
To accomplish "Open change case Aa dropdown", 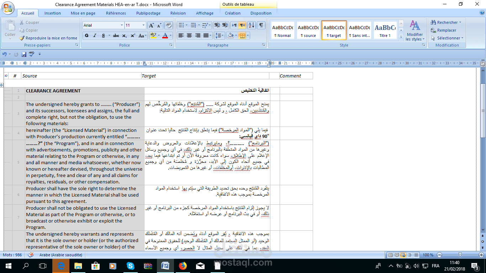I will click(x=142, y=36).
